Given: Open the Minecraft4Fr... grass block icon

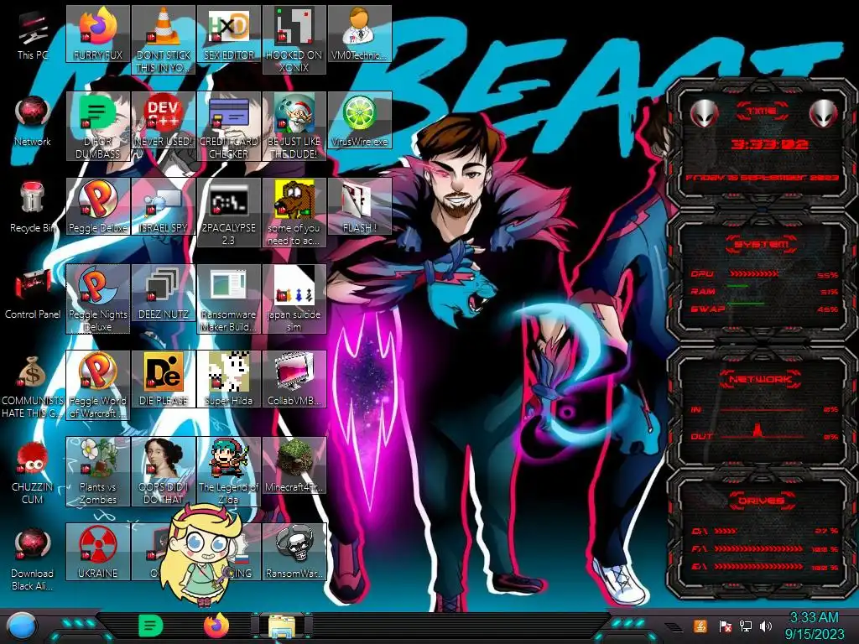Looking at the screenshot, I should pos(294,465).
